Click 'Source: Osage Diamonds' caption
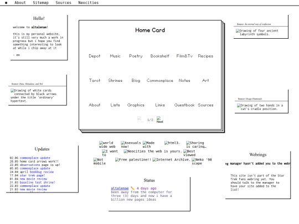 tap(250, 99)
